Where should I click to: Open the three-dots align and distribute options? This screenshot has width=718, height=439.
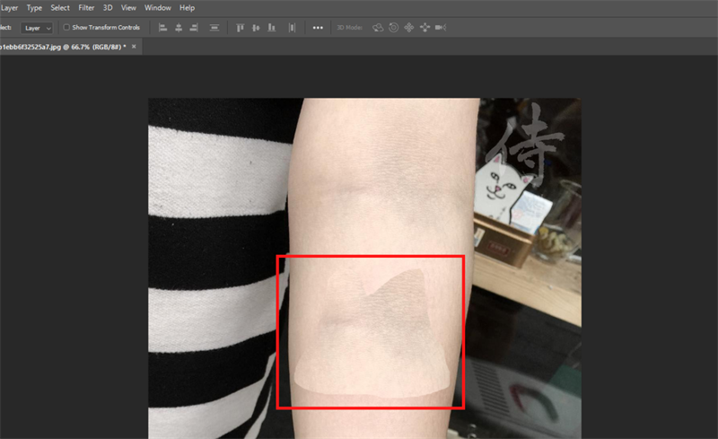click(x=318, y=28)
